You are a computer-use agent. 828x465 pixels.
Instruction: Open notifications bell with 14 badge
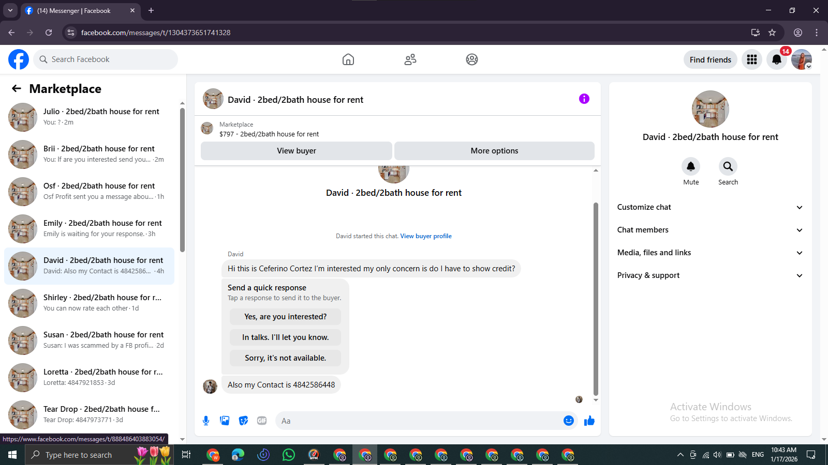click(777, 59)
